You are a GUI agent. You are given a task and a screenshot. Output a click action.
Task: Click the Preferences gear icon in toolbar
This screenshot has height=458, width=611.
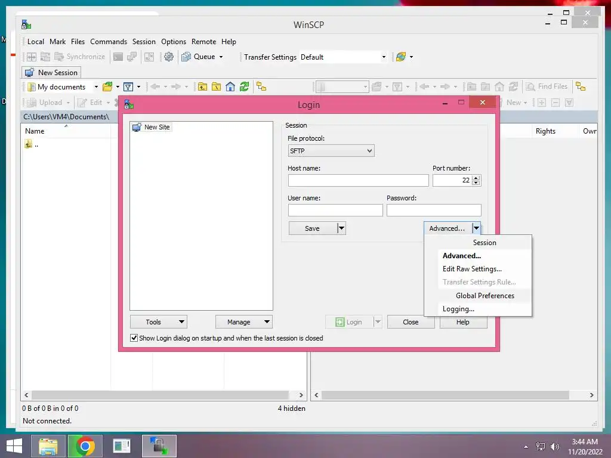point(169,57)
